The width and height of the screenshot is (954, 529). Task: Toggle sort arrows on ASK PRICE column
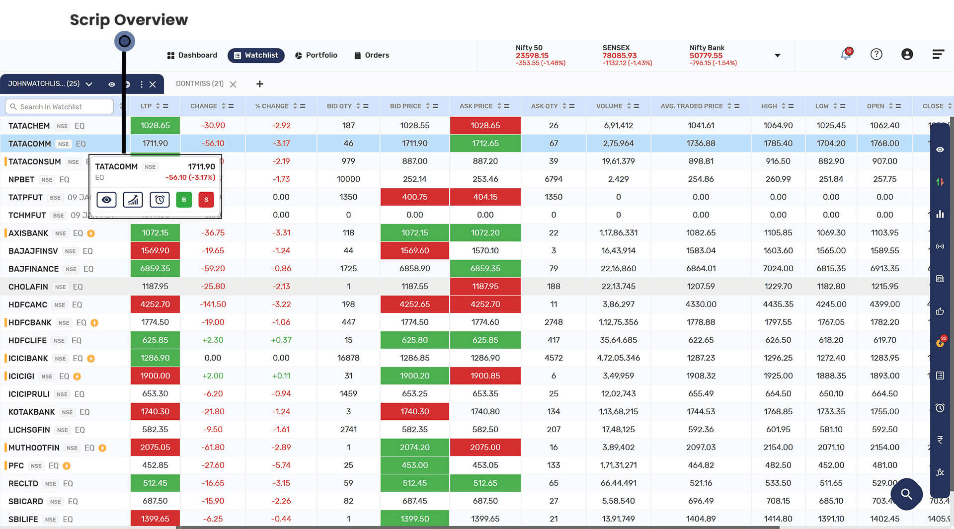tap(499, 106)
